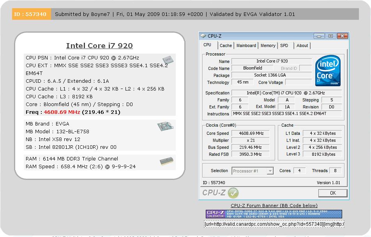This screenshot has width=371, height=237.
Task: Open the Mainboard tab
Action: coord(246,45)
